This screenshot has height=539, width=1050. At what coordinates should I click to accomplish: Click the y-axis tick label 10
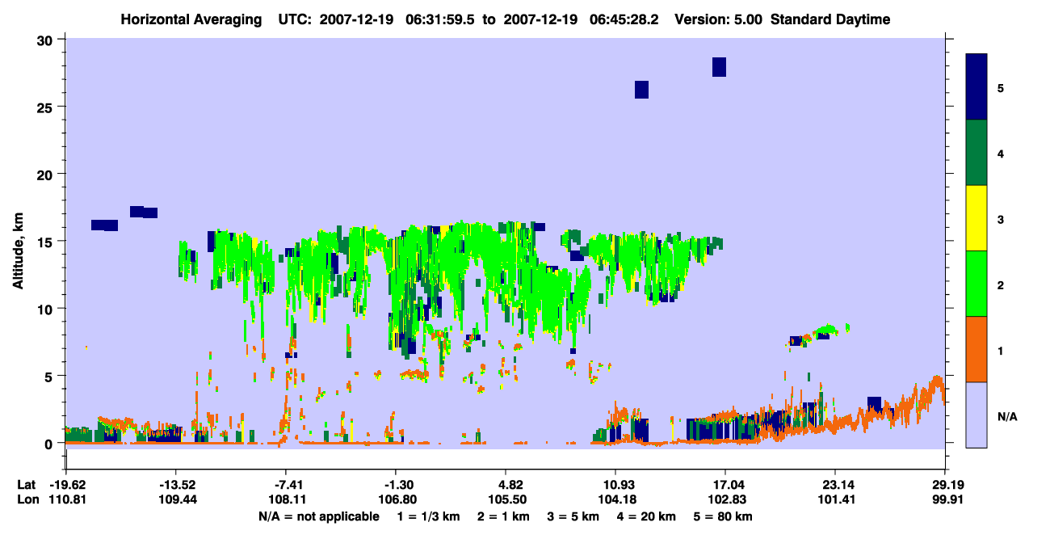pos(47,309)
